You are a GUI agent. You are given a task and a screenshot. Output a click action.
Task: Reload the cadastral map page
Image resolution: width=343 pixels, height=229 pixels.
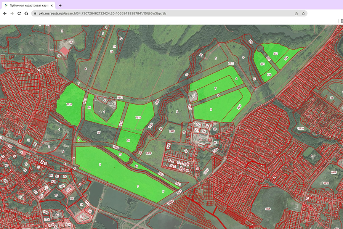[x=19, y=13]
